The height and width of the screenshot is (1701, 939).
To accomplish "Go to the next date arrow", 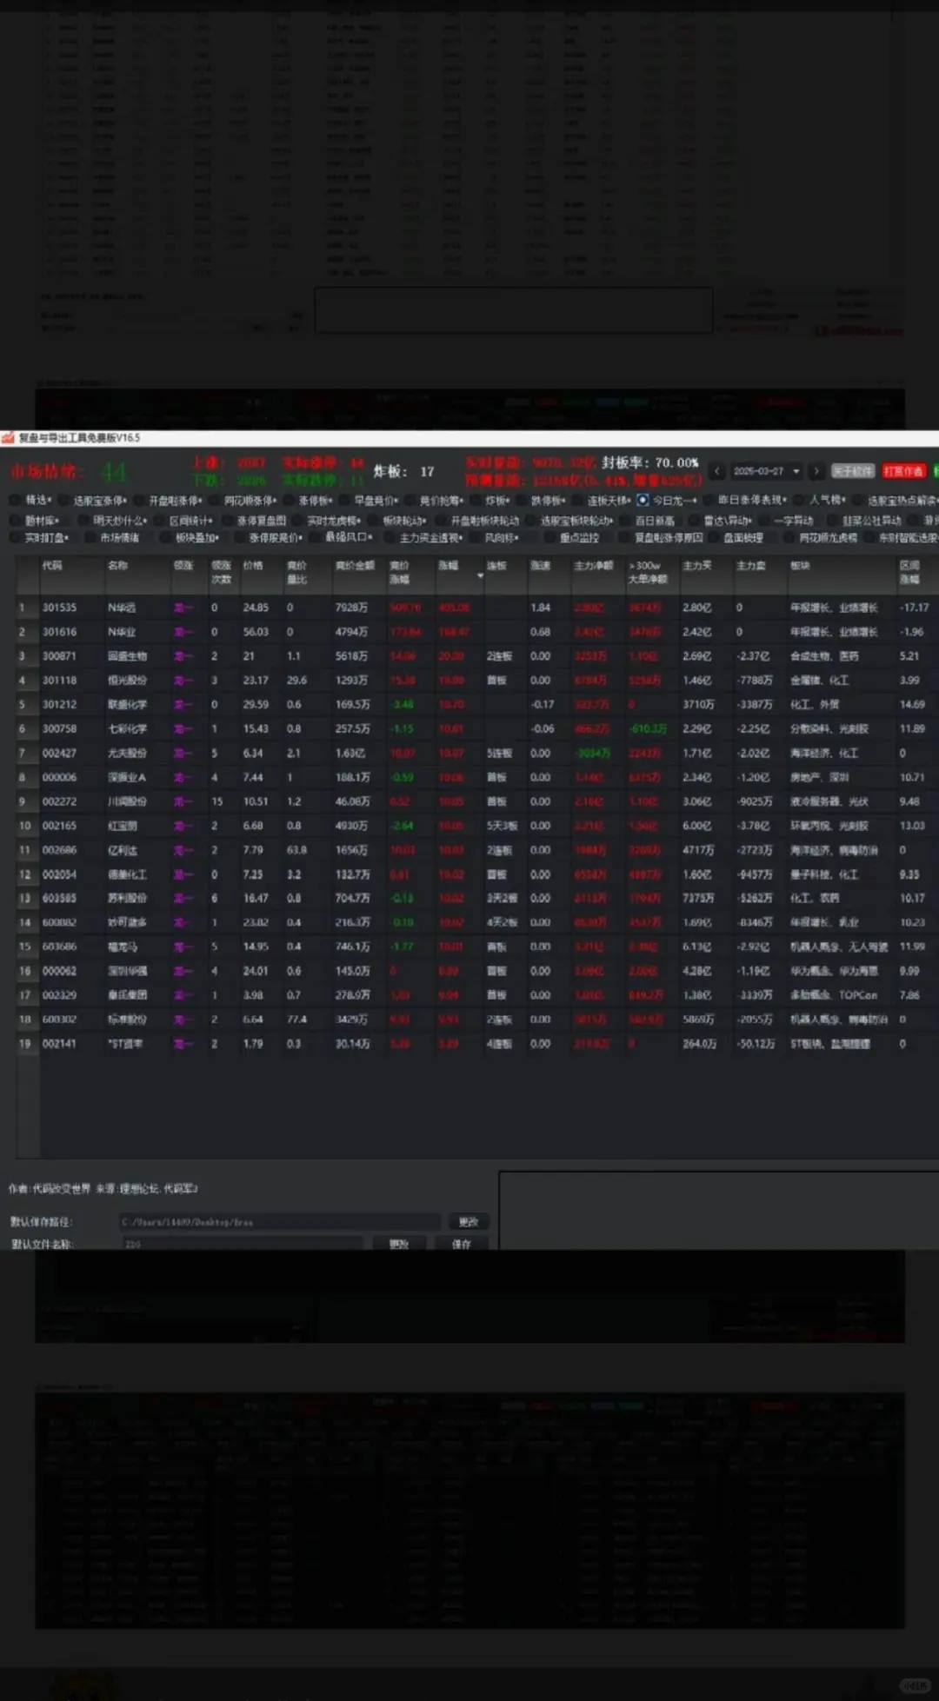I will 816,471.
